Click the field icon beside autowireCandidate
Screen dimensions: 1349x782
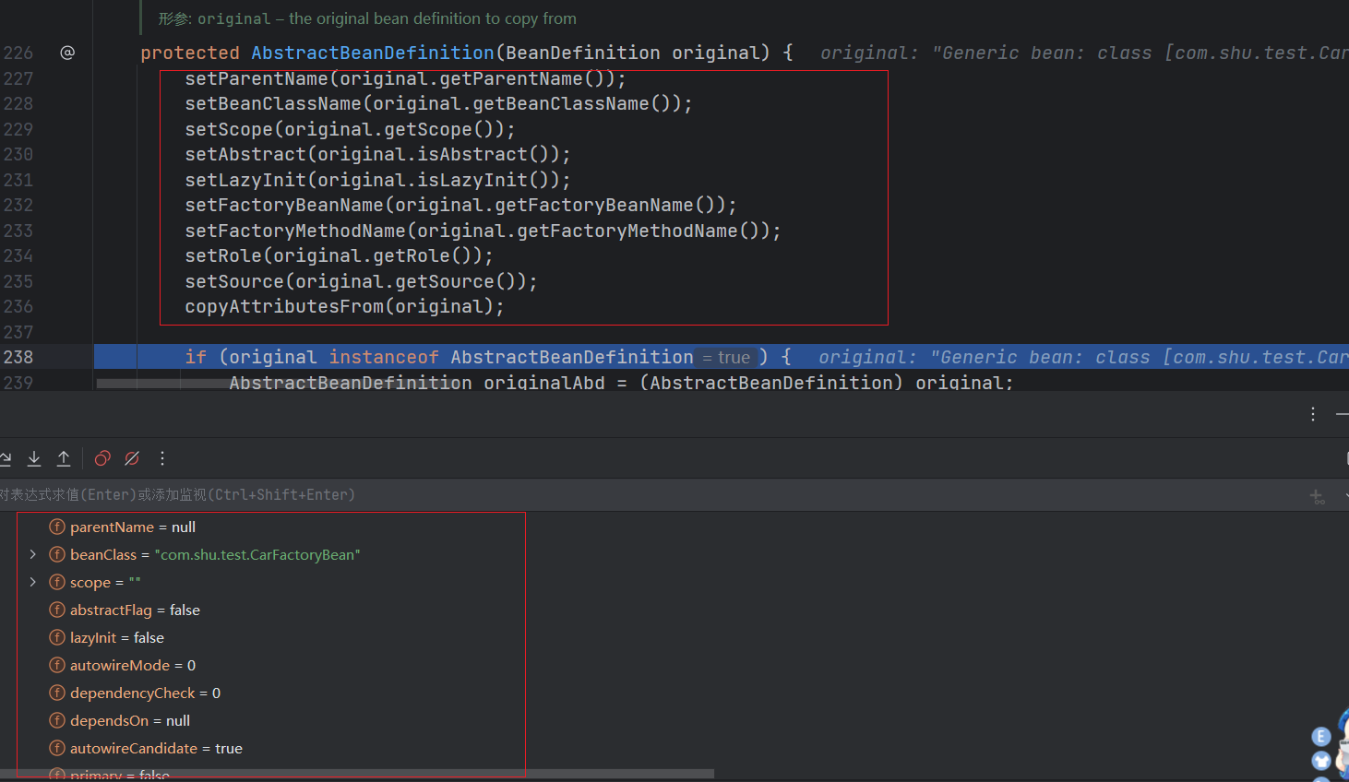pyautogui.click(x=57, y=748)
